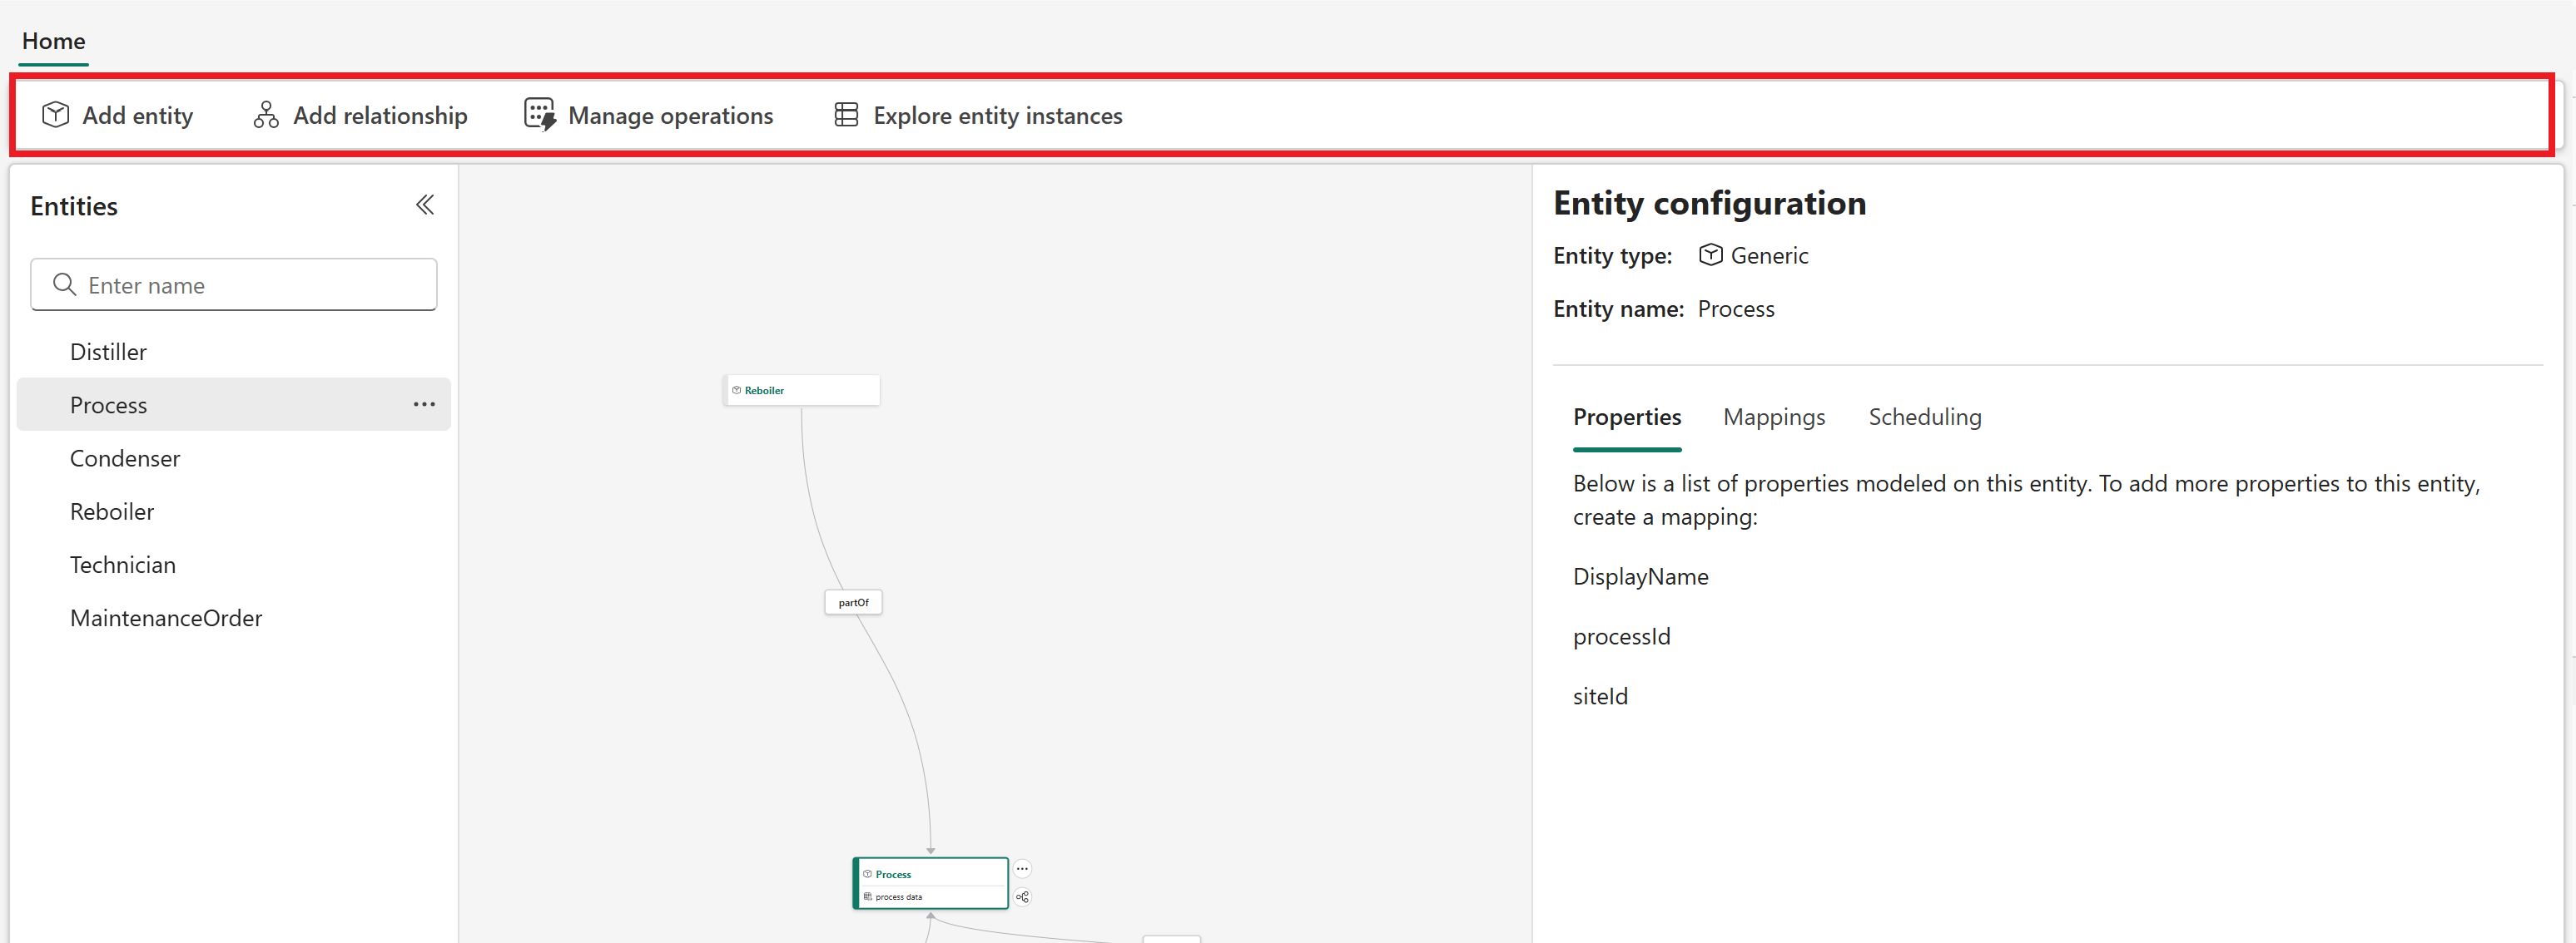The height and width of the screenshot is (943, 2576).
Task: Select Condenser in the Entities list
Action: (125, 458)
